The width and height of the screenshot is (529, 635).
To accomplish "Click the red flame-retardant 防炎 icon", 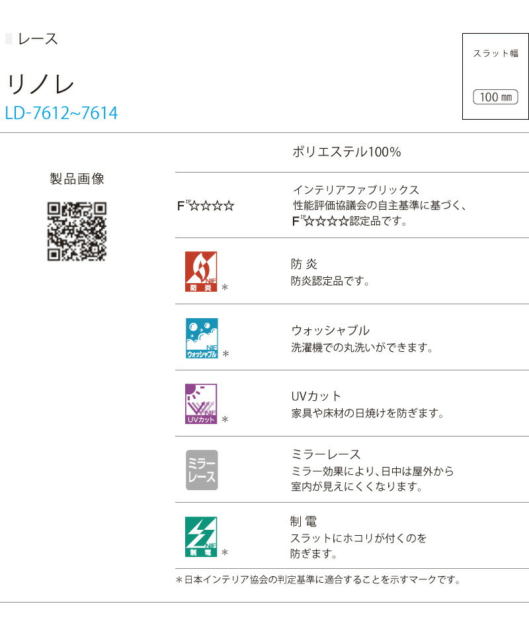I will click(x=202, y=272).
